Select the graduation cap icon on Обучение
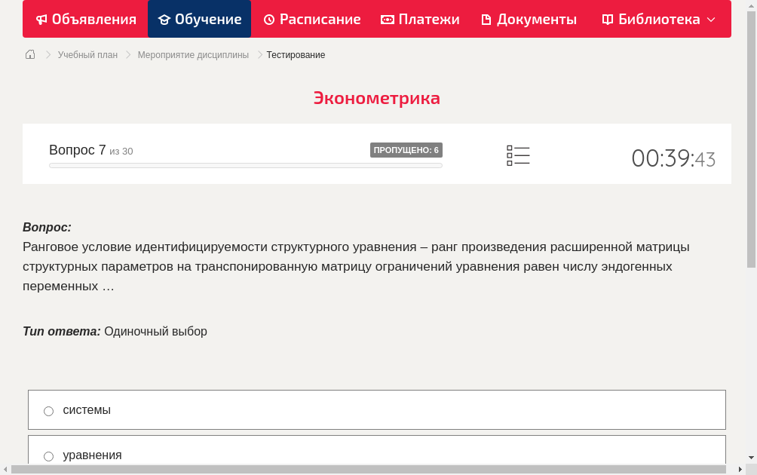 pos(164,19)
